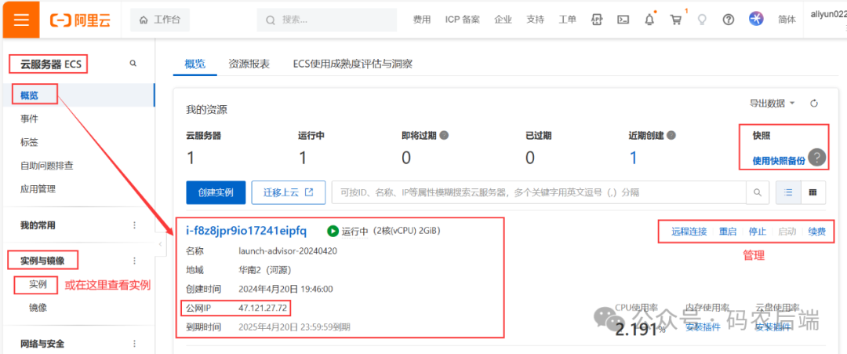The height and width of the screenshot is (354, 847).
Task: Open the 费用 menu
Action: [422, 20]
